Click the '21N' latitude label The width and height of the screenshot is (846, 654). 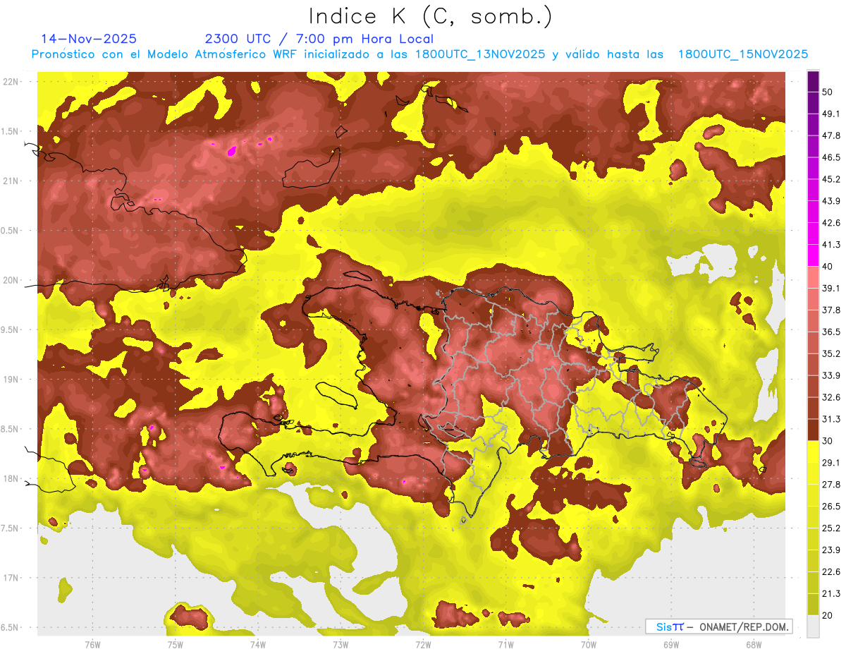click(12, 181)
